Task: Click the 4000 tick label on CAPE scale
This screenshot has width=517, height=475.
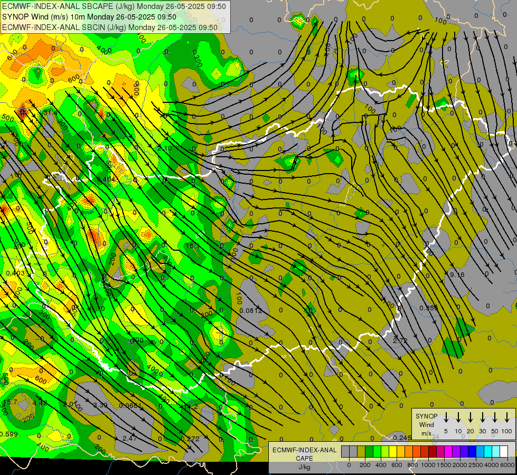Action: (x=492, y=465)
